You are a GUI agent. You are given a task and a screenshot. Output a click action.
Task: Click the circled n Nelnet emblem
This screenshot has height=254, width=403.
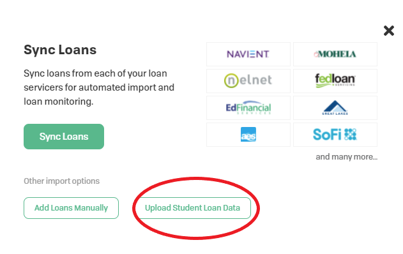click(x=231, y=80)
